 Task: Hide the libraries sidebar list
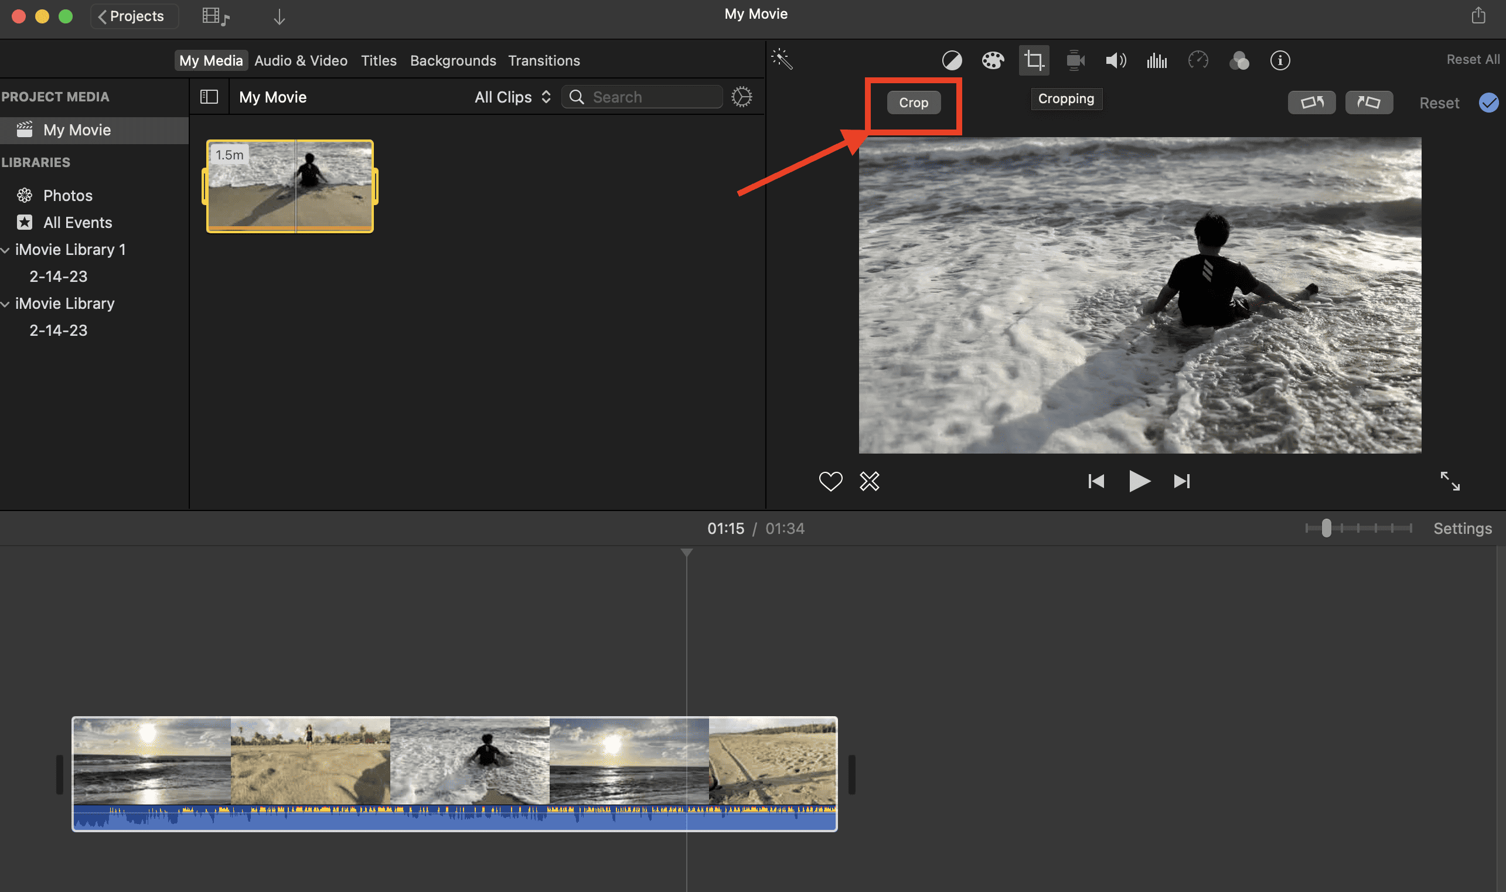click(x=209, y=97)
